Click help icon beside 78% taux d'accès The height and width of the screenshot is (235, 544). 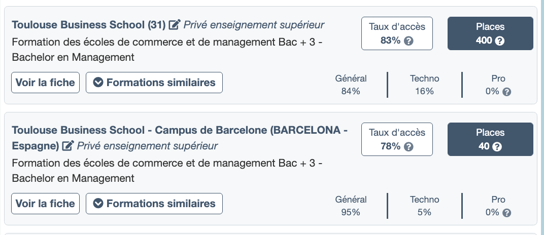coord(409,147)
